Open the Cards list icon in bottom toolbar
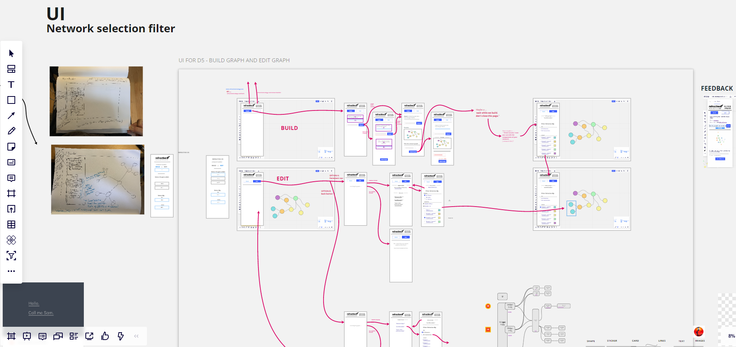 click(74, 336)
